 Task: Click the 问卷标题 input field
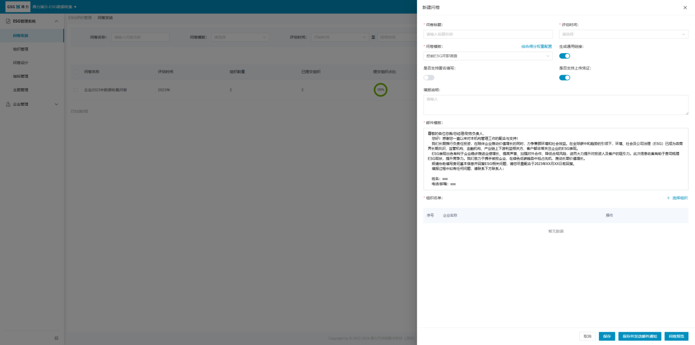click(488, 34)
